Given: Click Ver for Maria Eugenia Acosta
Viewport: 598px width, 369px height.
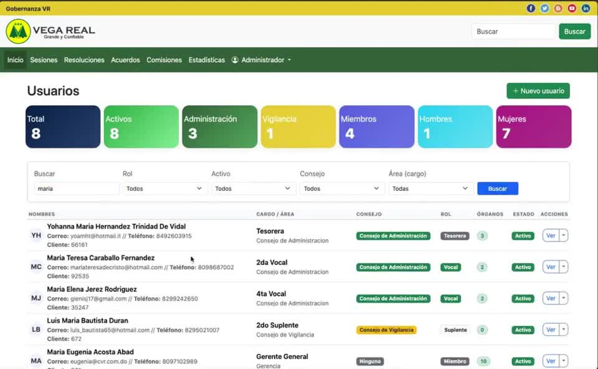Looking at the screenshot, I should coord(551,361).
